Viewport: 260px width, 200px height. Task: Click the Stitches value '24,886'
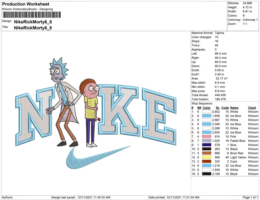click(247, 3)
